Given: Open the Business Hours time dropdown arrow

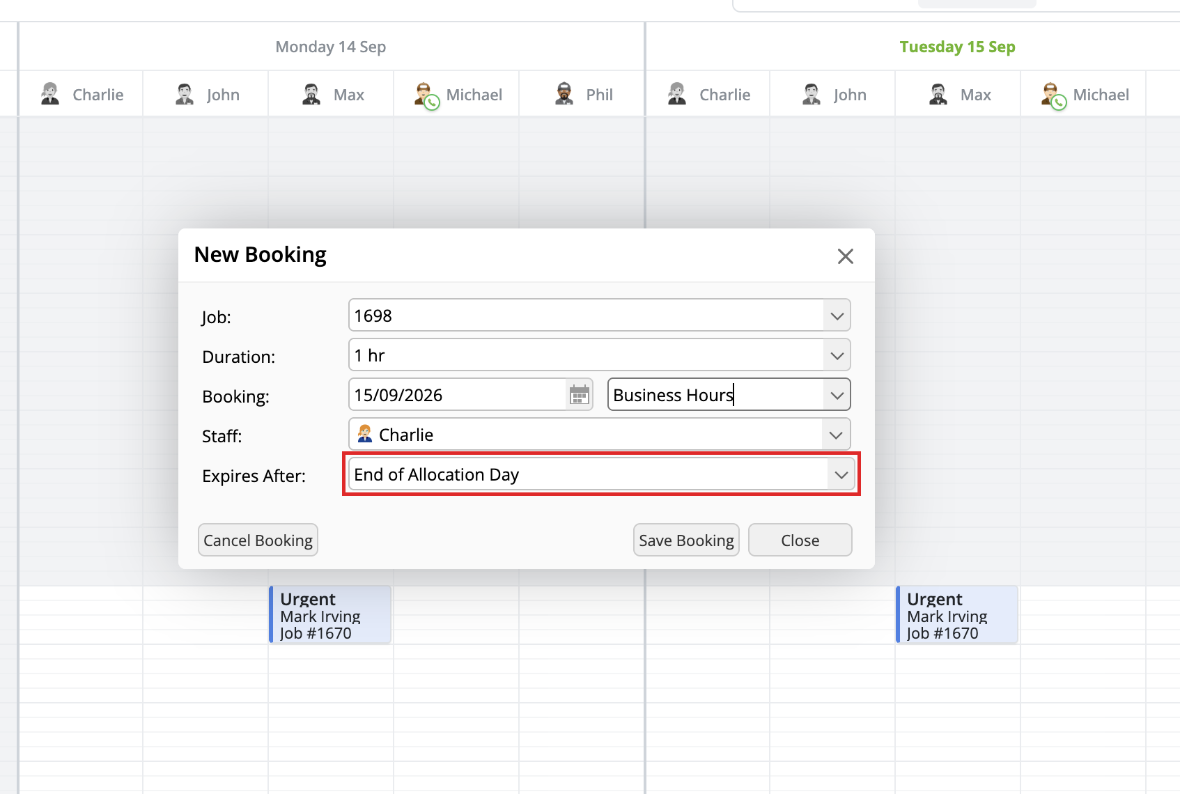Looking at the screenshot, I should tap(837, 395).
